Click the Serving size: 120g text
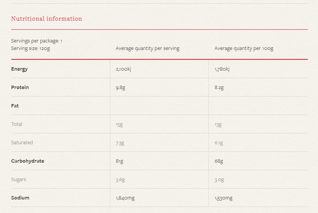Screen dimensions: 318x213 [30, 48]
